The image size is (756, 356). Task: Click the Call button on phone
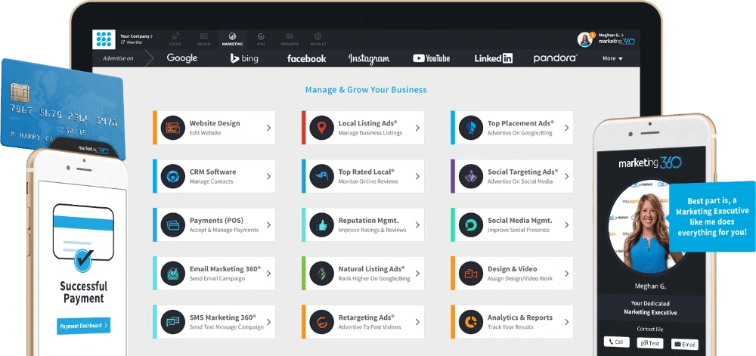pos(617,342)
